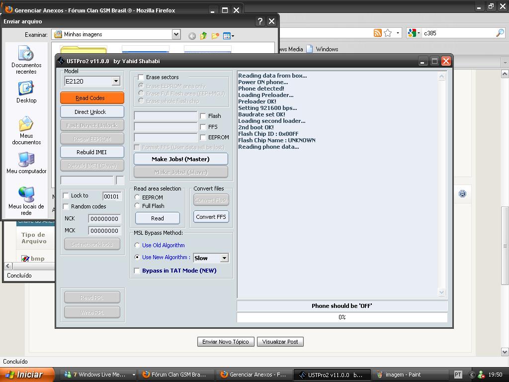Select Use New Algorithm option
The height and width of the screenshot is (382, 509).
tap(137, 257)
